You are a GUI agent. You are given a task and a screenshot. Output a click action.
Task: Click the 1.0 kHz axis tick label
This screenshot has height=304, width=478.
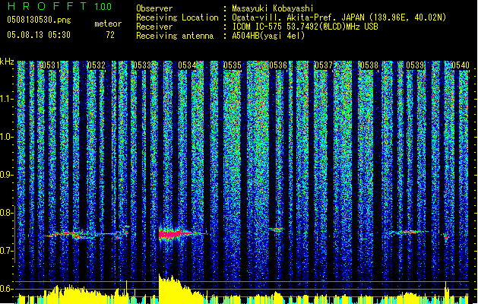(6, 137)
